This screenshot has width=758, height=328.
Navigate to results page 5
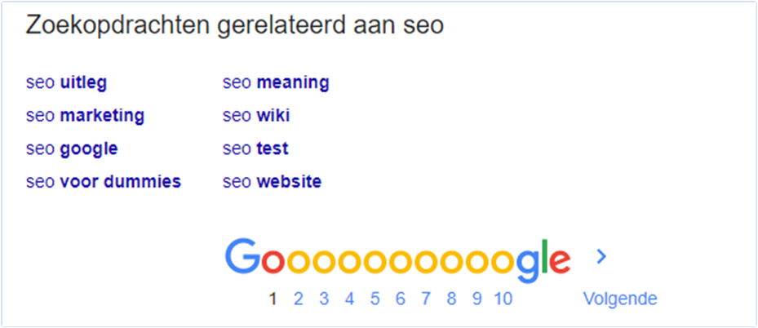click(375, 299)
